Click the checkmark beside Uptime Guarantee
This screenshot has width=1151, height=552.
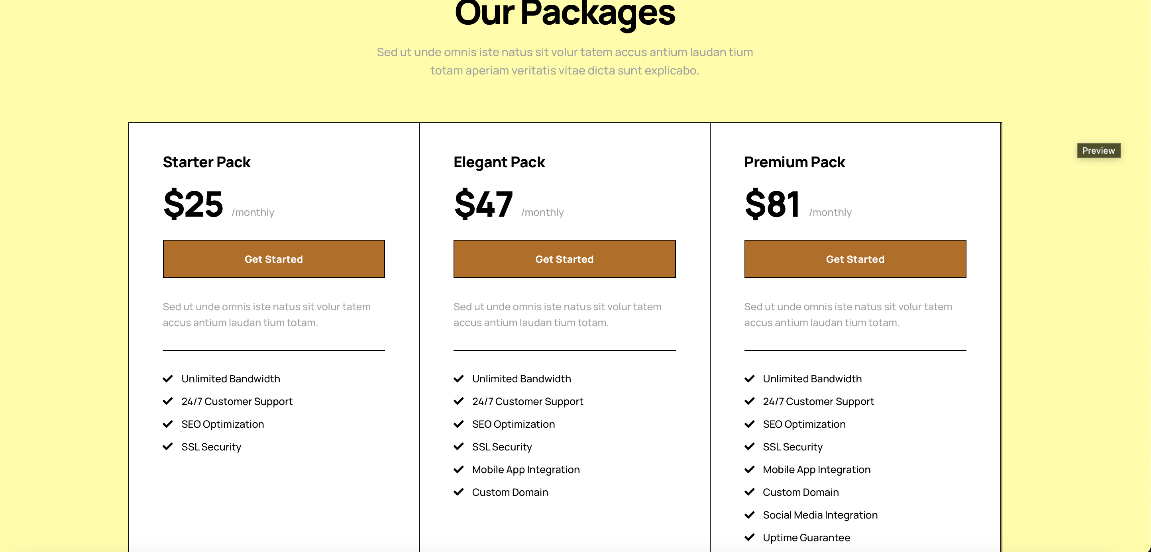click(x=749, y=537)
